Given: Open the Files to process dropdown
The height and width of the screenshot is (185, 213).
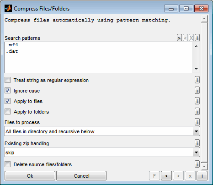Looking at the screenshot, I should click(102, 131).
